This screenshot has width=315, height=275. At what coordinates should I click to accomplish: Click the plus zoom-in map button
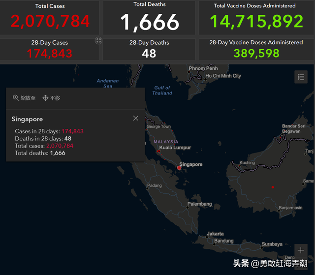(x=301, y=250)
